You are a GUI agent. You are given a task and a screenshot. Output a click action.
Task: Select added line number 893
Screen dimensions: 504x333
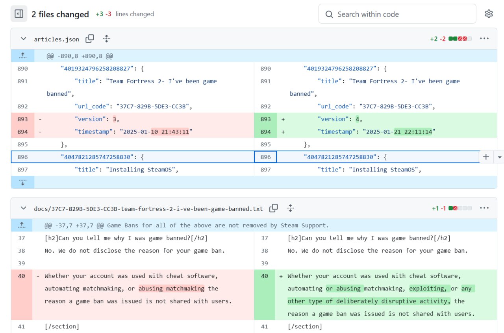266,119
